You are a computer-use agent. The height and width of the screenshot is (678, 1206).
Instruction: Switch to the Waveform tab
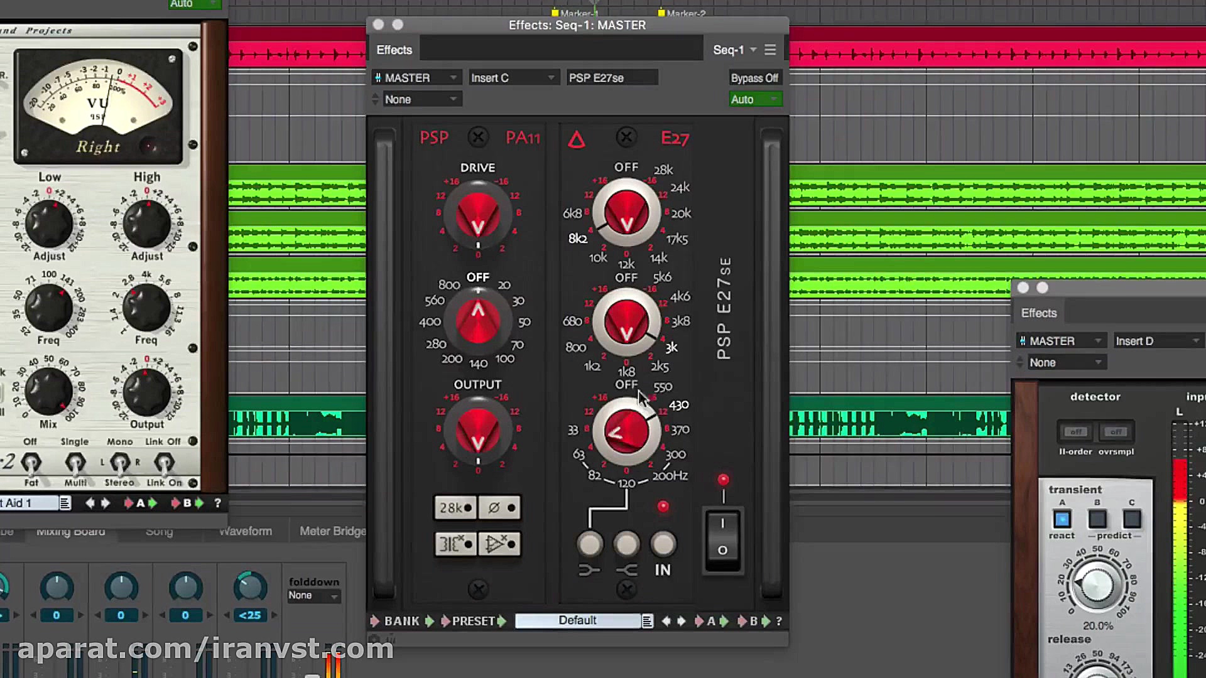pyautogui.click(x=246, y=531)
